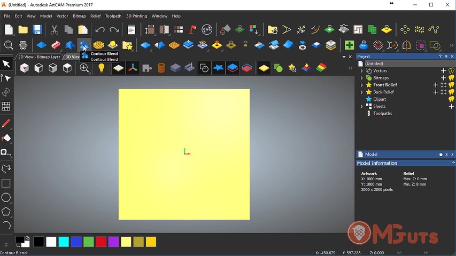Click the zoom search magnifier in second toolbar
The image size is (456, 256).
(x=9, y=45)
